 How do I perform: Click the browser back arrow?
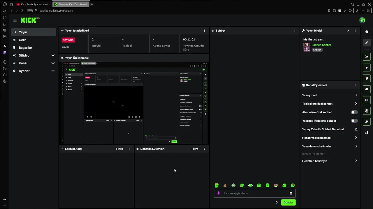pyautogui.click(x=12, y=11)
